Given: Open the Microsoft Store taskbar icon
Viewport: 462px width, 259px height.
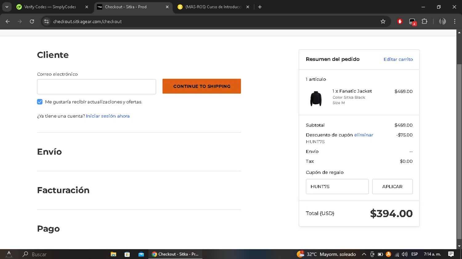Looking at the screenshot, I should (x=127, y=254).
